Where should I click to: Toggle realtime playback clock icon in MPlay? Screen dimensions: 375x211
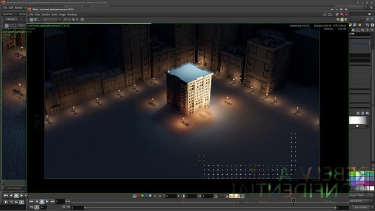[36, 207]
